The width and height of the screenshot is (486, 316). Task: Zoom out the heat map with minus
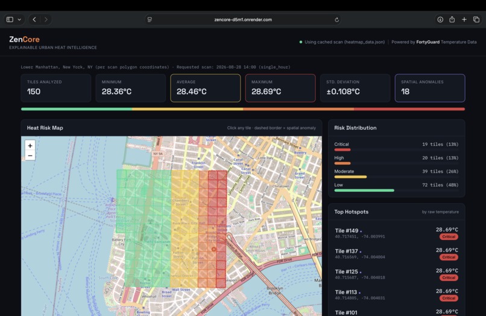coord(30,156)
